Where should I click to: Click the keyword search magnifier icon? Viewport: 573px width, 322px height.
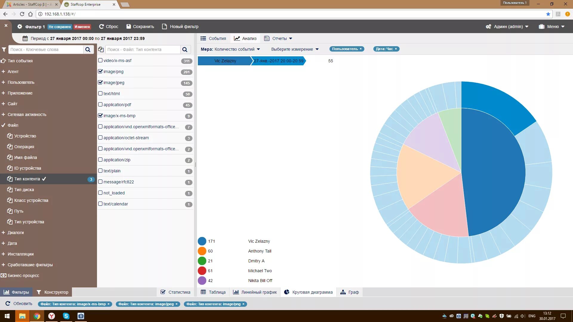click(88, 49)
